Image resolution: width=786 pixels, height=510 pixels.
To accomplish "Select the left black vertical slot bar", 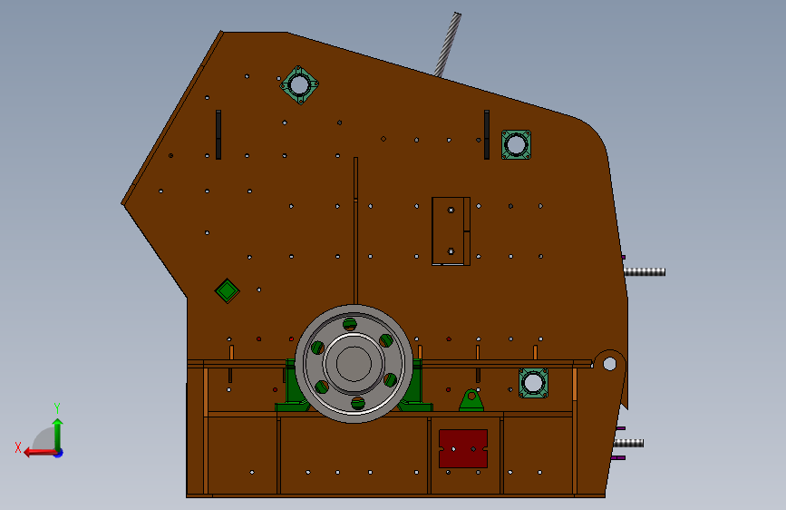I will pyautogui.click(x=218, y=134).
